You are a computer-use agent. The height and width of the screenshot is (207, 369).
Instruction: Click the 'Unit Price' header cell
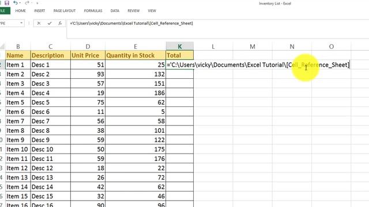88,55
